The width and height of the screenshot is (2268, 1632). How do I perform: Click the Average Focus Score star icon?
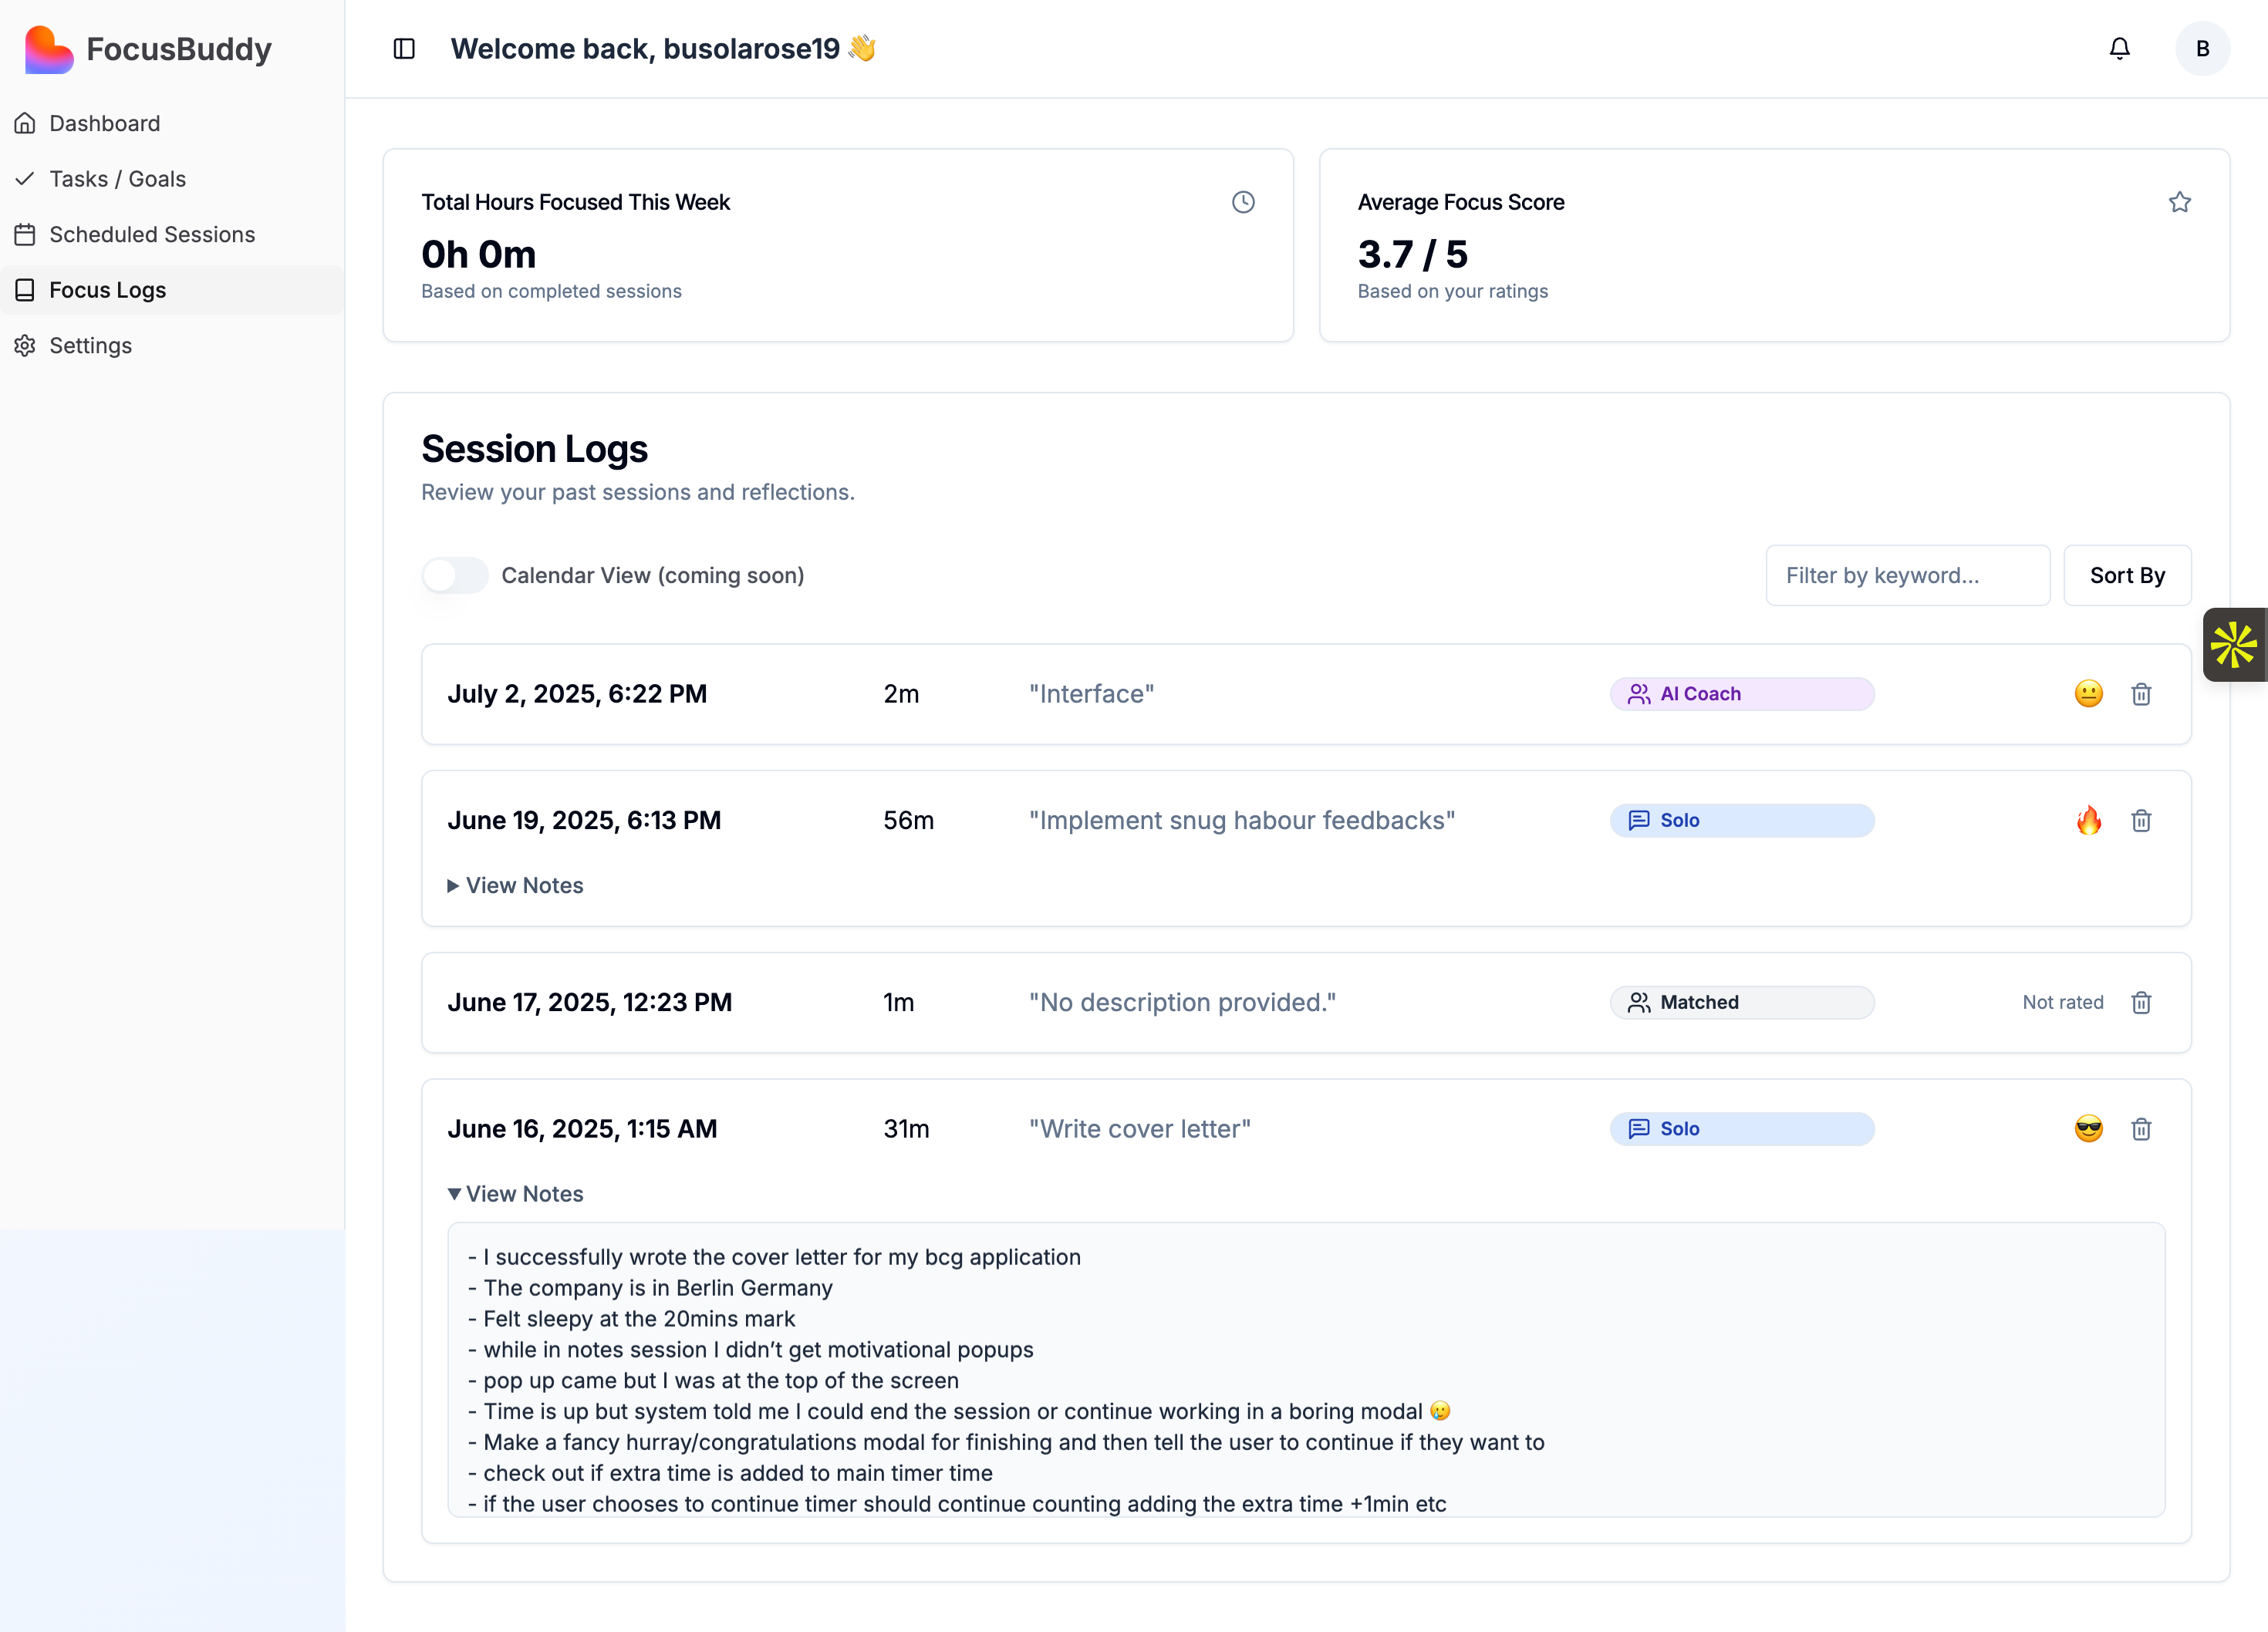tap(2180, 202)
